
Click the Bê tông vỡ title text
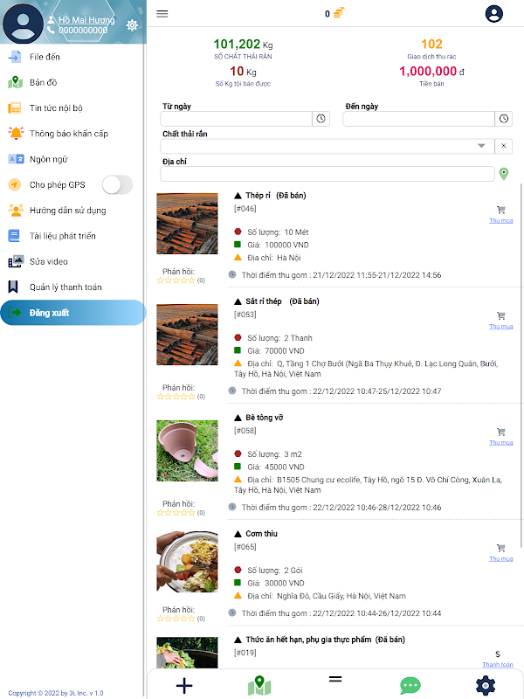265,418
